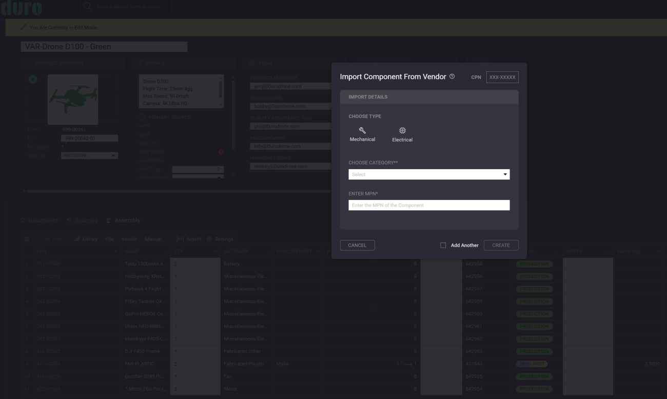The image size is (667, 399).
Task: Click the procurement cell 'Make'
Action: [x=282, y=364]
